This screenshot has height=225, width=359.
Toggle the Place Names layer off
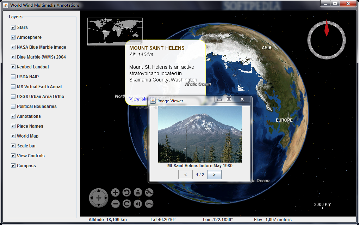tap(13, 126)
